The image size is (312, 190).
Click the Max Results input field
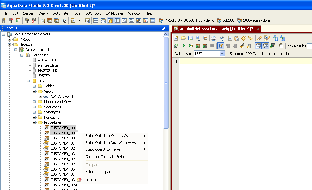click(x=310, y=46)
